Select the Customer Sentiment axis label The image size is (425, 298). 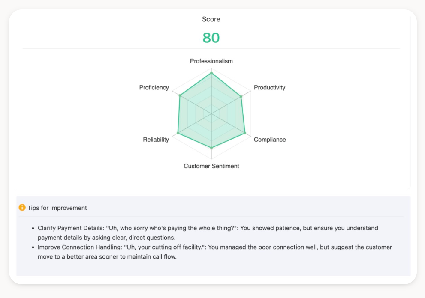(x=211, y=166)
